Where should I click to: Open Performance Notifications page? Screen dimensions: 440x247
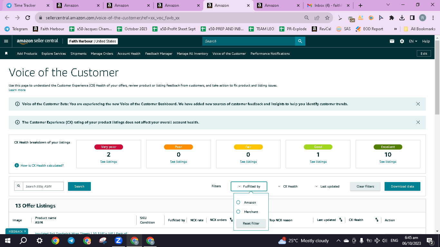point(270,54)
